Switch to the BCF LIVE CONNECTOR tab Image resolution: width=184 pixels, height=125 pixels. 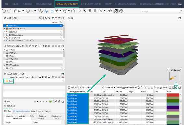point(91,4)
